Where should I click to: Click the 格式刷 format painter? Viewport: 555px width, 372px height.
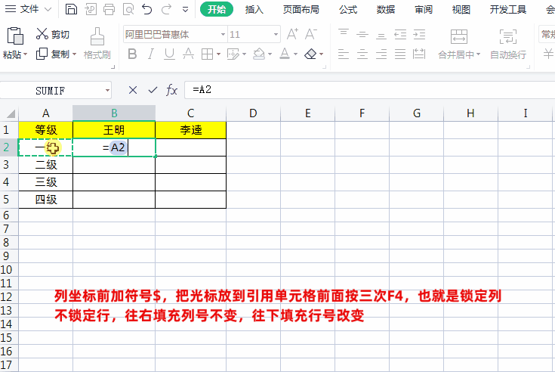(x=97, y=44)
